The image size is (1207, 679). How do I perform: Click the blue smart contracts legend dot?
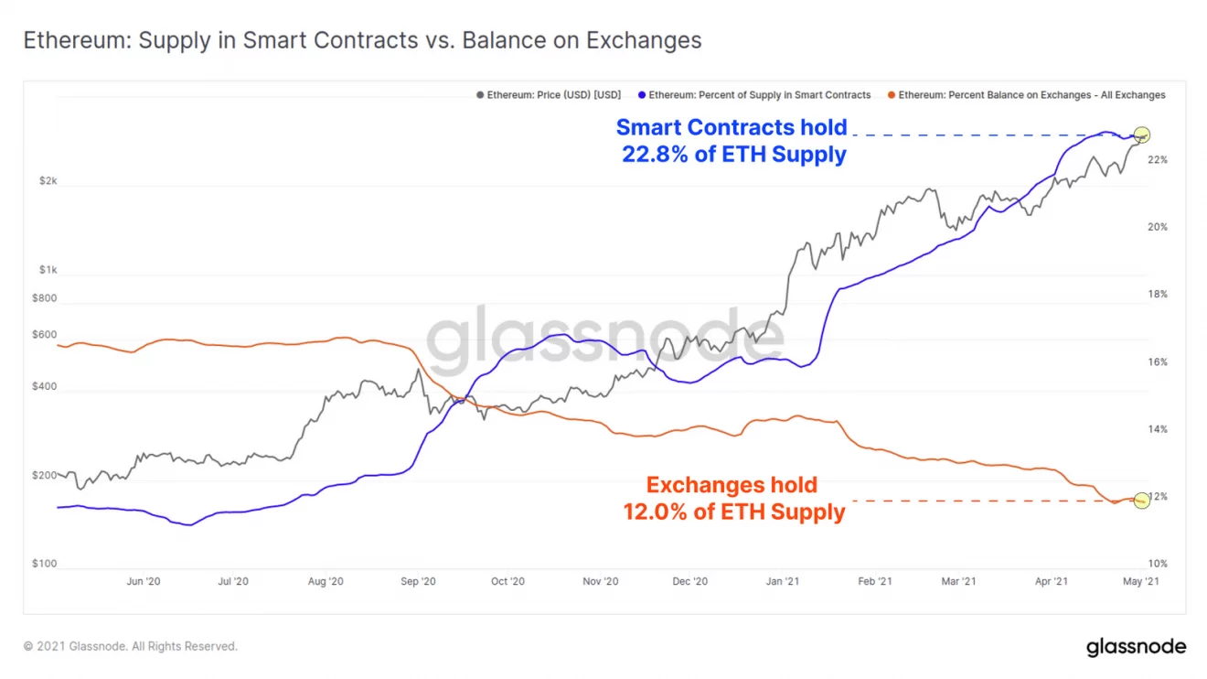coord(642,95)
